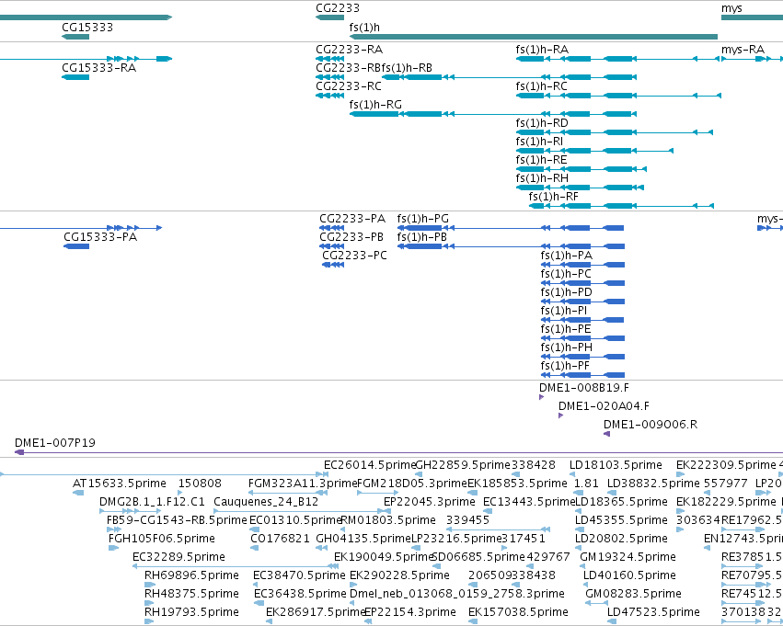
Task: Select the CG15333-PA protein label
Action: (x=100, y=237)
